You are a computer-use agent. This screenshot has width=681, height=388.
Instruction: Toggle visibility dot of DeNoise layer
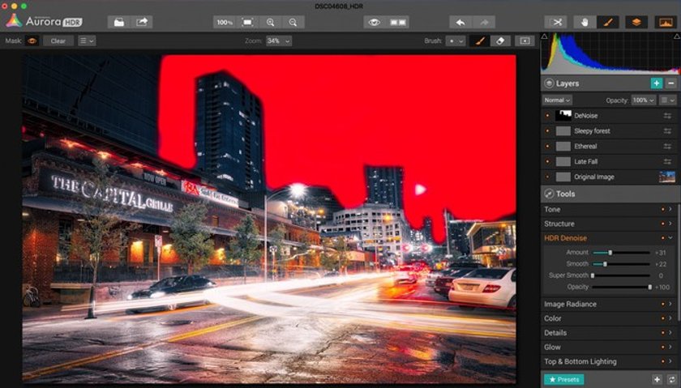click(547, 116)
